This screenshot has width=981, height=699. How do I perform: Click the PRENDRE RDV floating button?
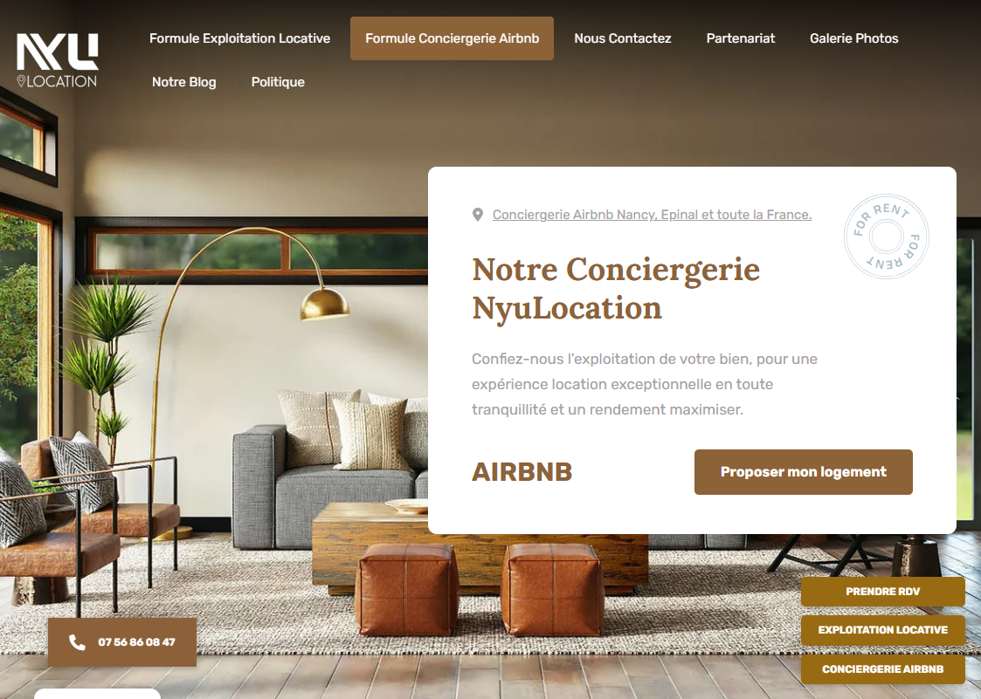point(883,592)
